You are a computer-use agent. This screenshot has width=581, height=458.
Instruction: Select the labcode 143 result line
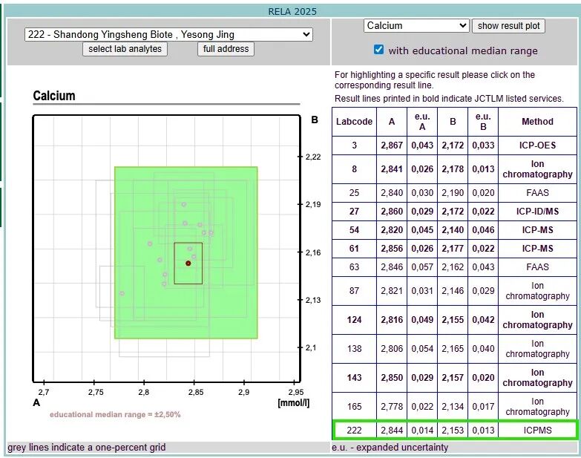point(454,377)
